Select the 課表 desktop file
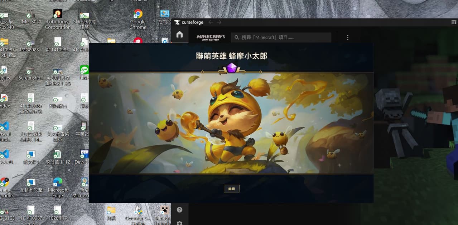This screenshot has width=458, height=225. (x=85, y=101)
